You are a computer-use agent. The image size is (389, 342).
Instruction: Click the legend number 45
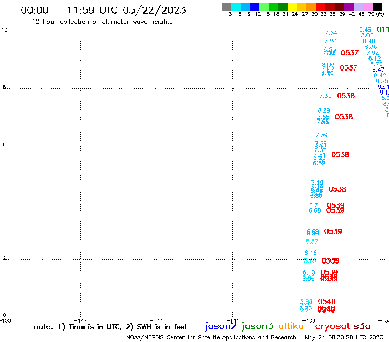pyautogui.click(x=361, y=14)
